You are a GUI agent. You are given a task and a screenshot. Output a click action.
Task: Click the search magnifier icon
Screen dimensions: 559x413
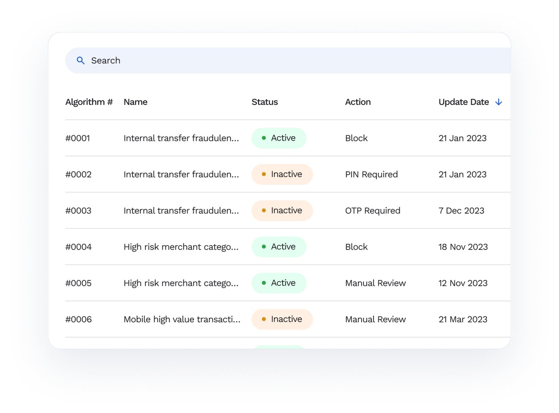pyautogui.click(x=81, y=61)
